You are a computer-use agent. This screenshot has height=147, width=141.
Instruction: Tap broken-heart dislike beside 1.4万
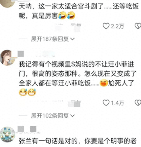pyautogui.click(x=138, y=103)
